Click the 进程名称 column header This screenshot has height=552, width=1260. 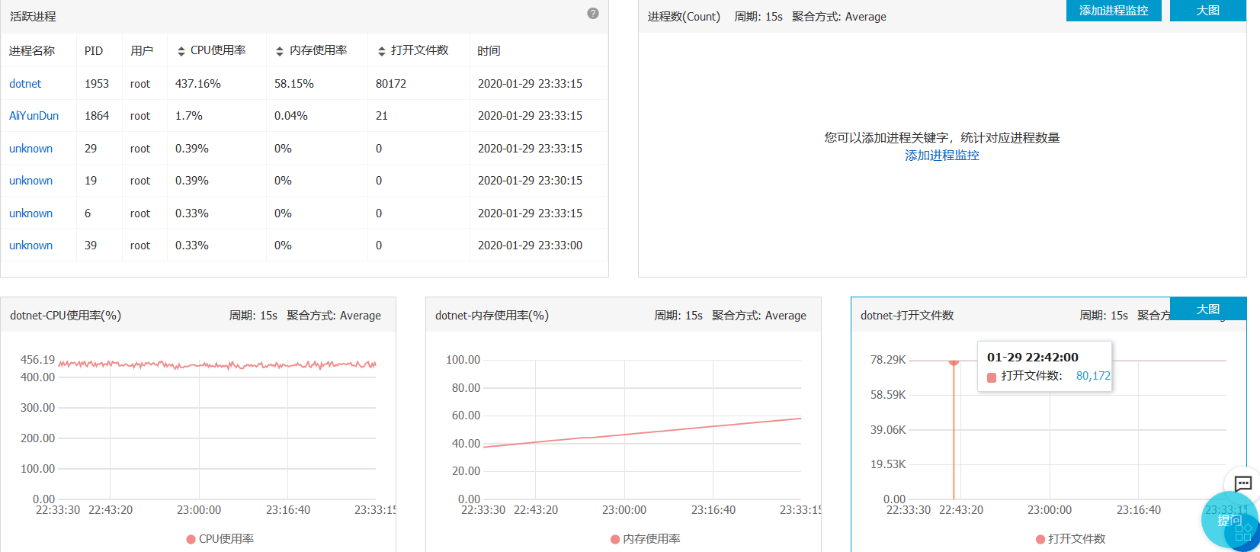32,51
